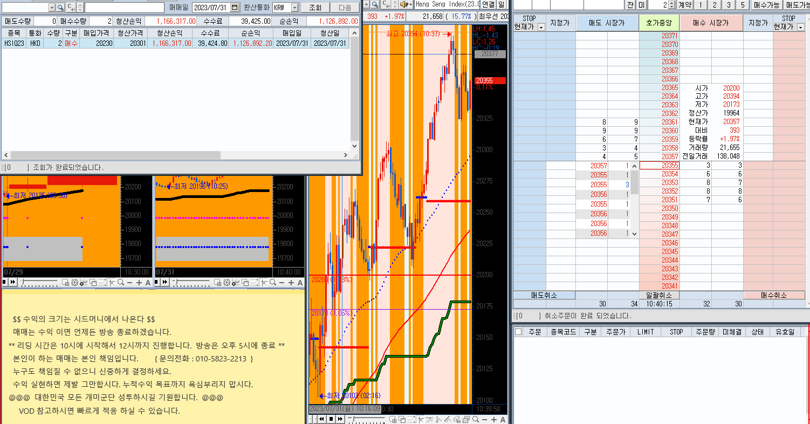Click the stop button in the main chart toolbar
Screen dimensions: 810x424
pos(331,419)
